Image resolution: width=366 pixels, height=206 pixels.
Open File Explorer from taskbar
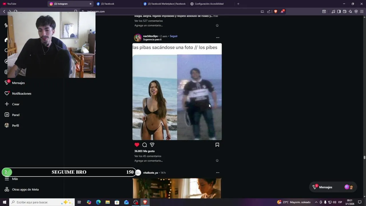point(108,202)
